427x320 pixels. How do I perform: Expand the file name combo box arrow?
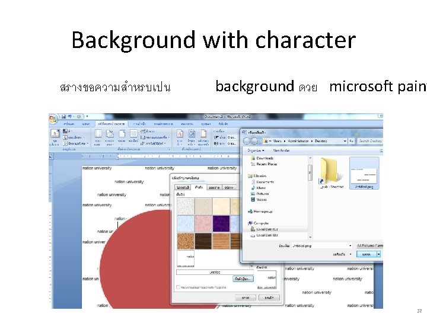pos(350,246)
